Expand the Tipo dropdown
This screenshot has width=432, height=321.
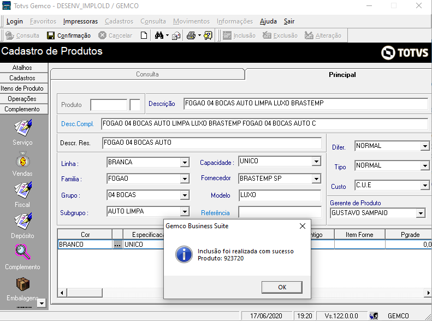(425, 166)
